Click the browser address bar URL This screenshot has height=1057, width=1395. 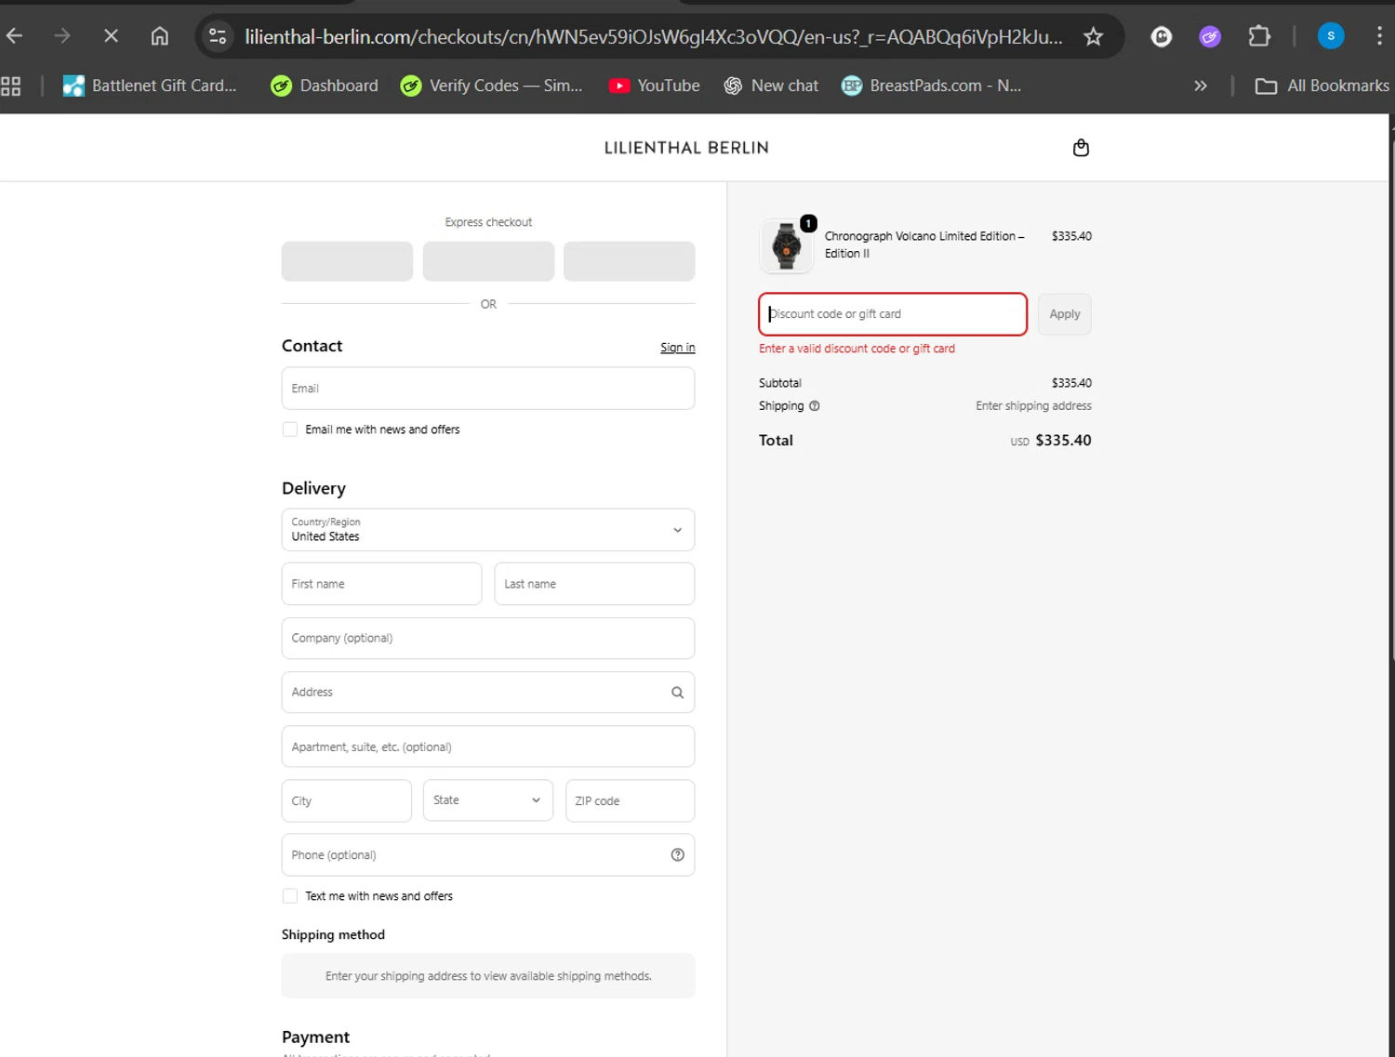coord(653,36)
